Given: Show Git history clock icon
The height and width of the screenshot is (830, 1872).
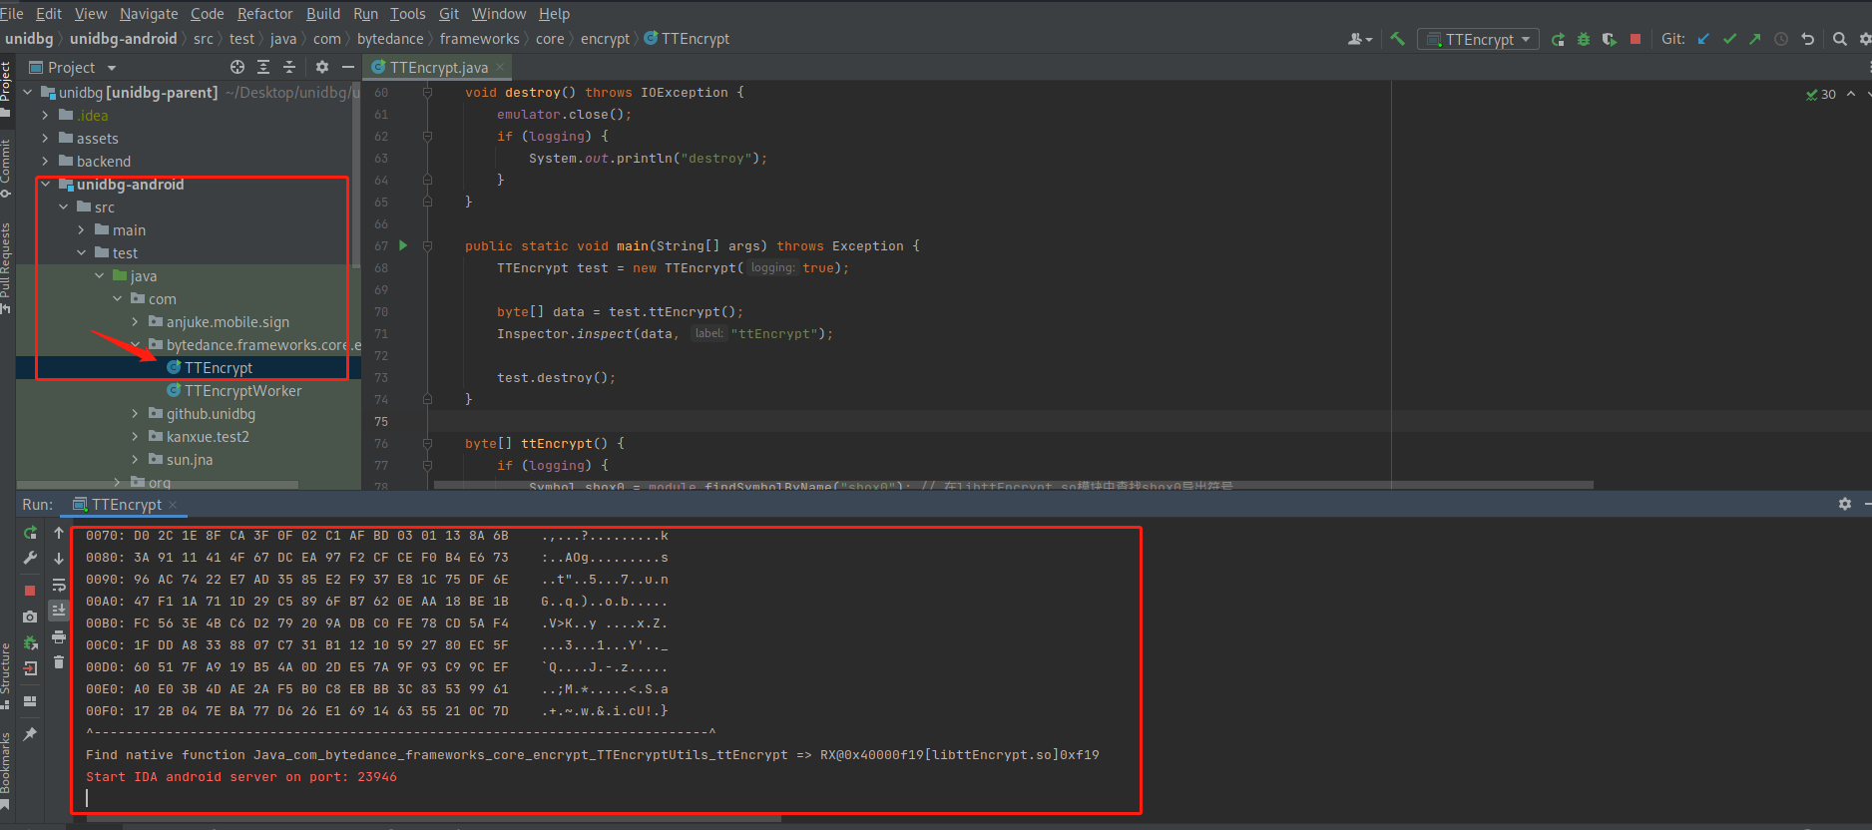Looking at the screenshot, I should 1781,39.
